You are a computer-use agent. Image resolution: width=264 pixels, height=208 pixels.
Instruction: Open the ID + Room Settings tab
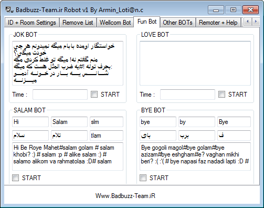(31, 23)
